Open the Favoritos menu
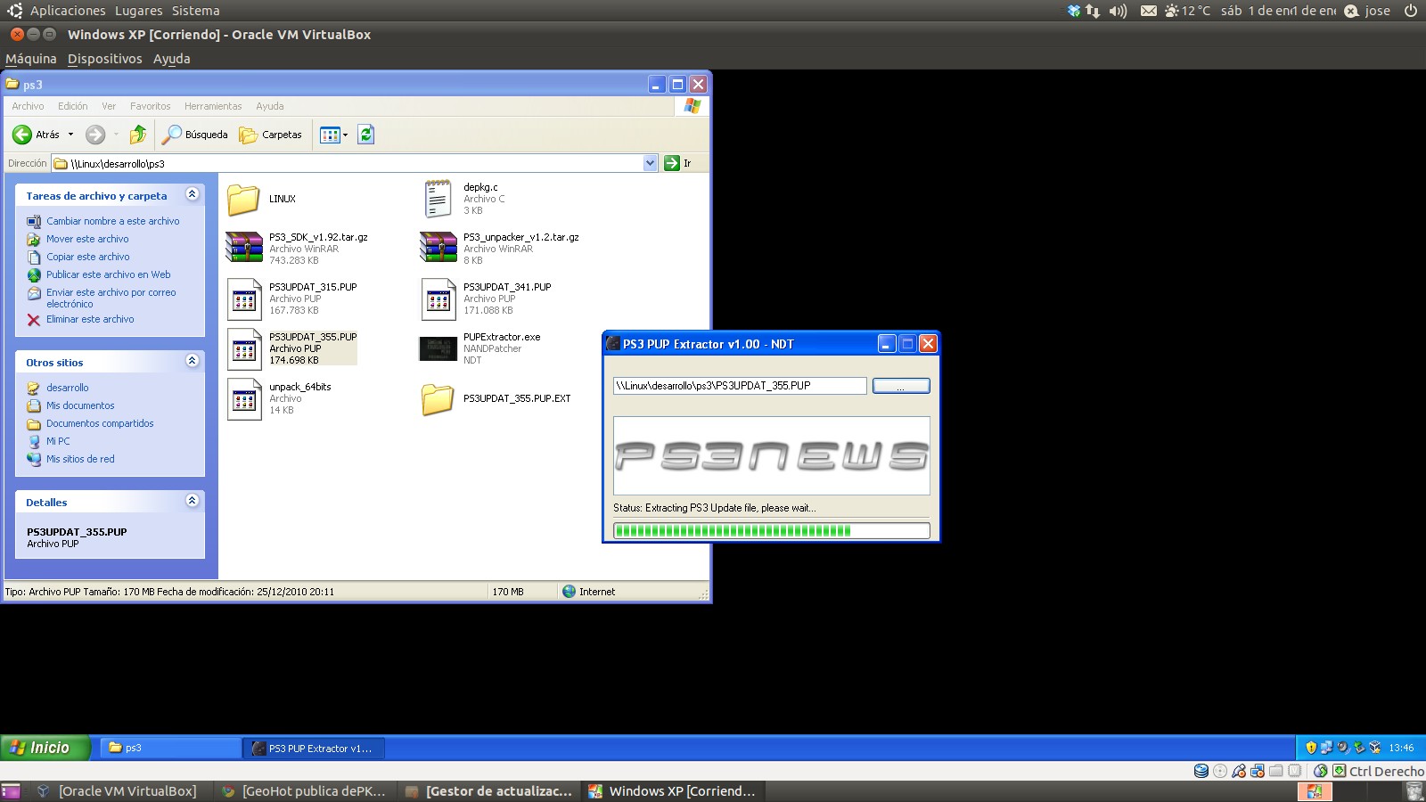Screen dimensions: 1426x802 (150, 106)
